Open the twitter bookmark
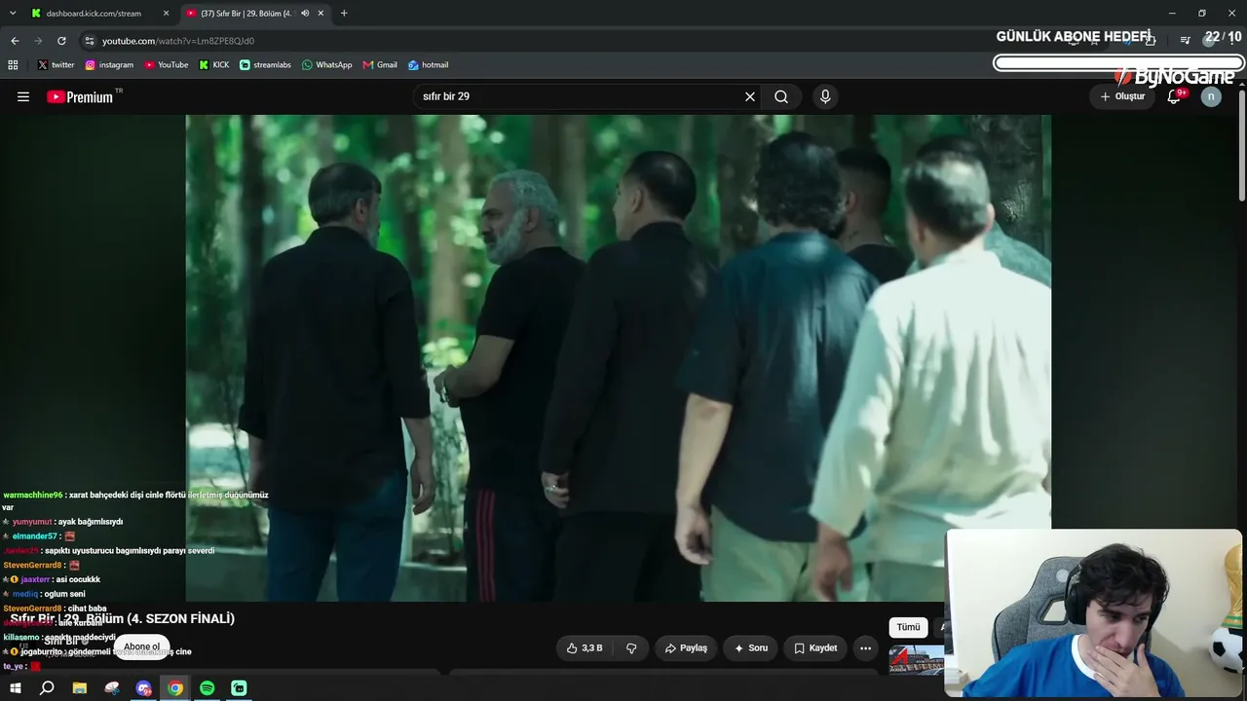Screen dimensions: 1247x701 point(56,65)
